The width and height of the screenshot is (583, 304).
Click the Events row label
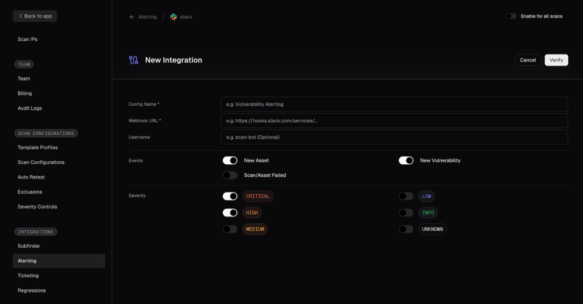pyautogui.click(x=136, y=160)
